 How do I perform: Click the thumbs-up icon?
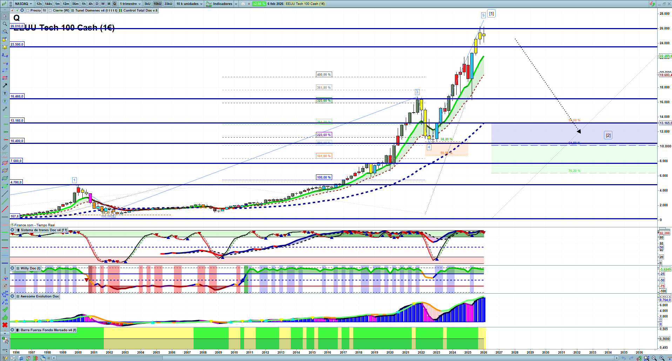pyautogui.click(x=5, y=317)
